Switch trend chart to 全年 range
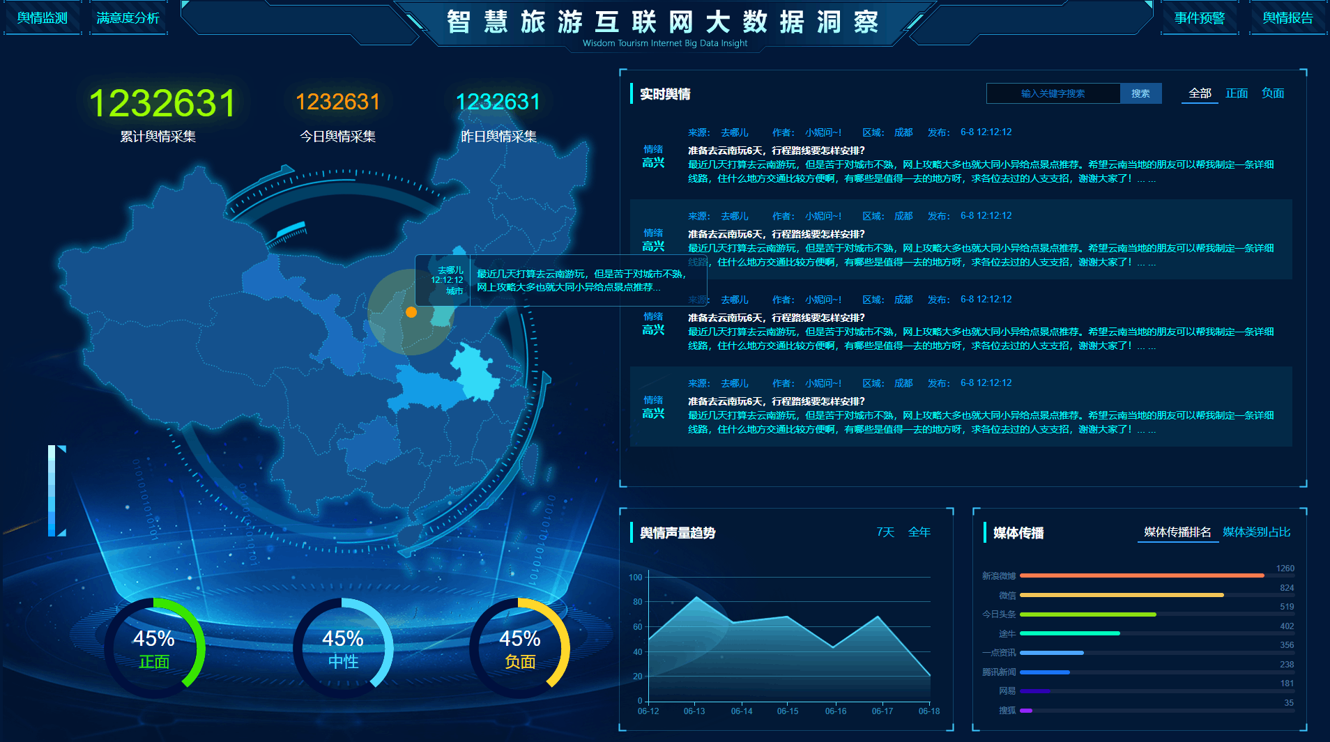1330x742 pixels. point(919,532)
